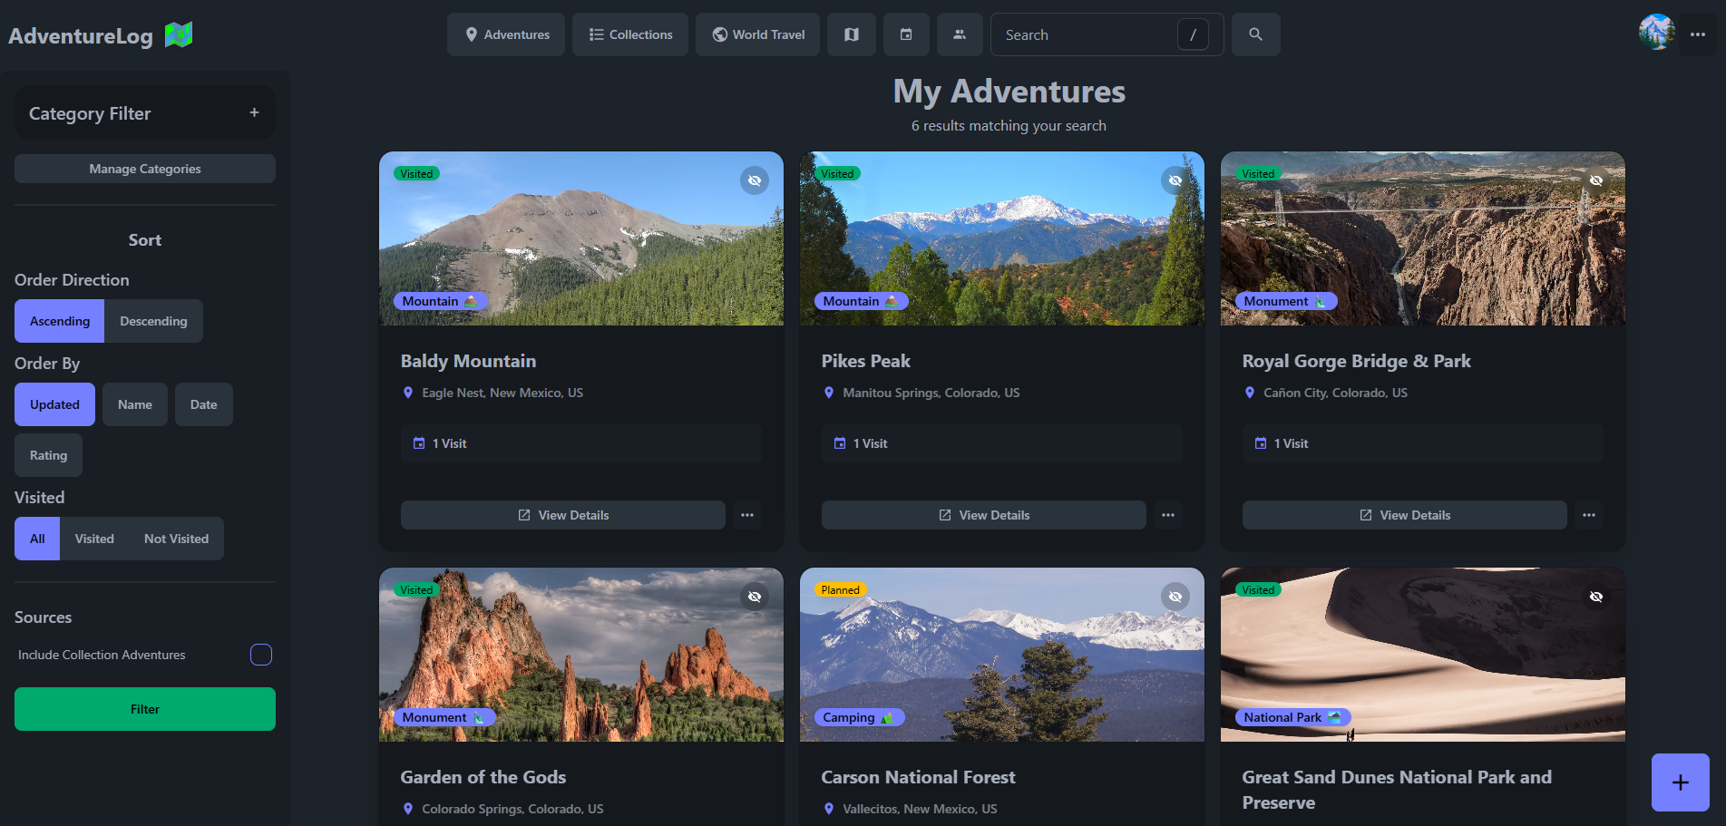Image resolution: width=1726 pixels, height=826 pixels.
Task: Open the map view icon in navbar
Action: (x=851, y=34)
